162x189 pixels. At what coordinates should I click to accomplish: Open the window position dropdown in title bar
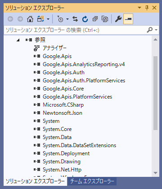pos(139,8)
